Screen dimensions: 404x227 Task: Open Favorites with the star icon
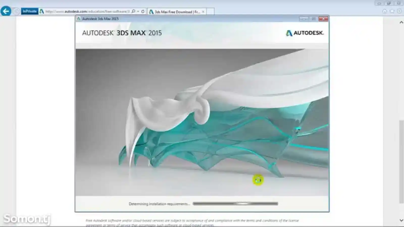pyautogui.click(x=392, y=11)
